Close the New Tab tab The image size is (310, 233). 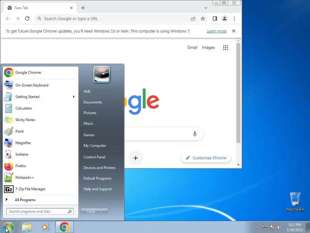(71, 8)
